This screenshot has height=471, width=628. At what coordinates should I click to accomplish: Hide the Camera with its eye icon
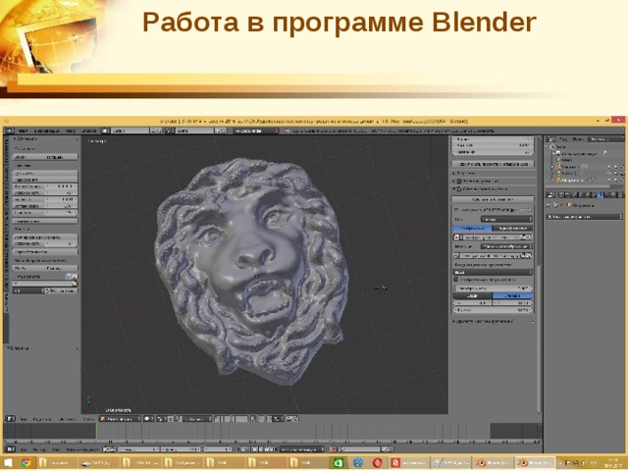609,167
